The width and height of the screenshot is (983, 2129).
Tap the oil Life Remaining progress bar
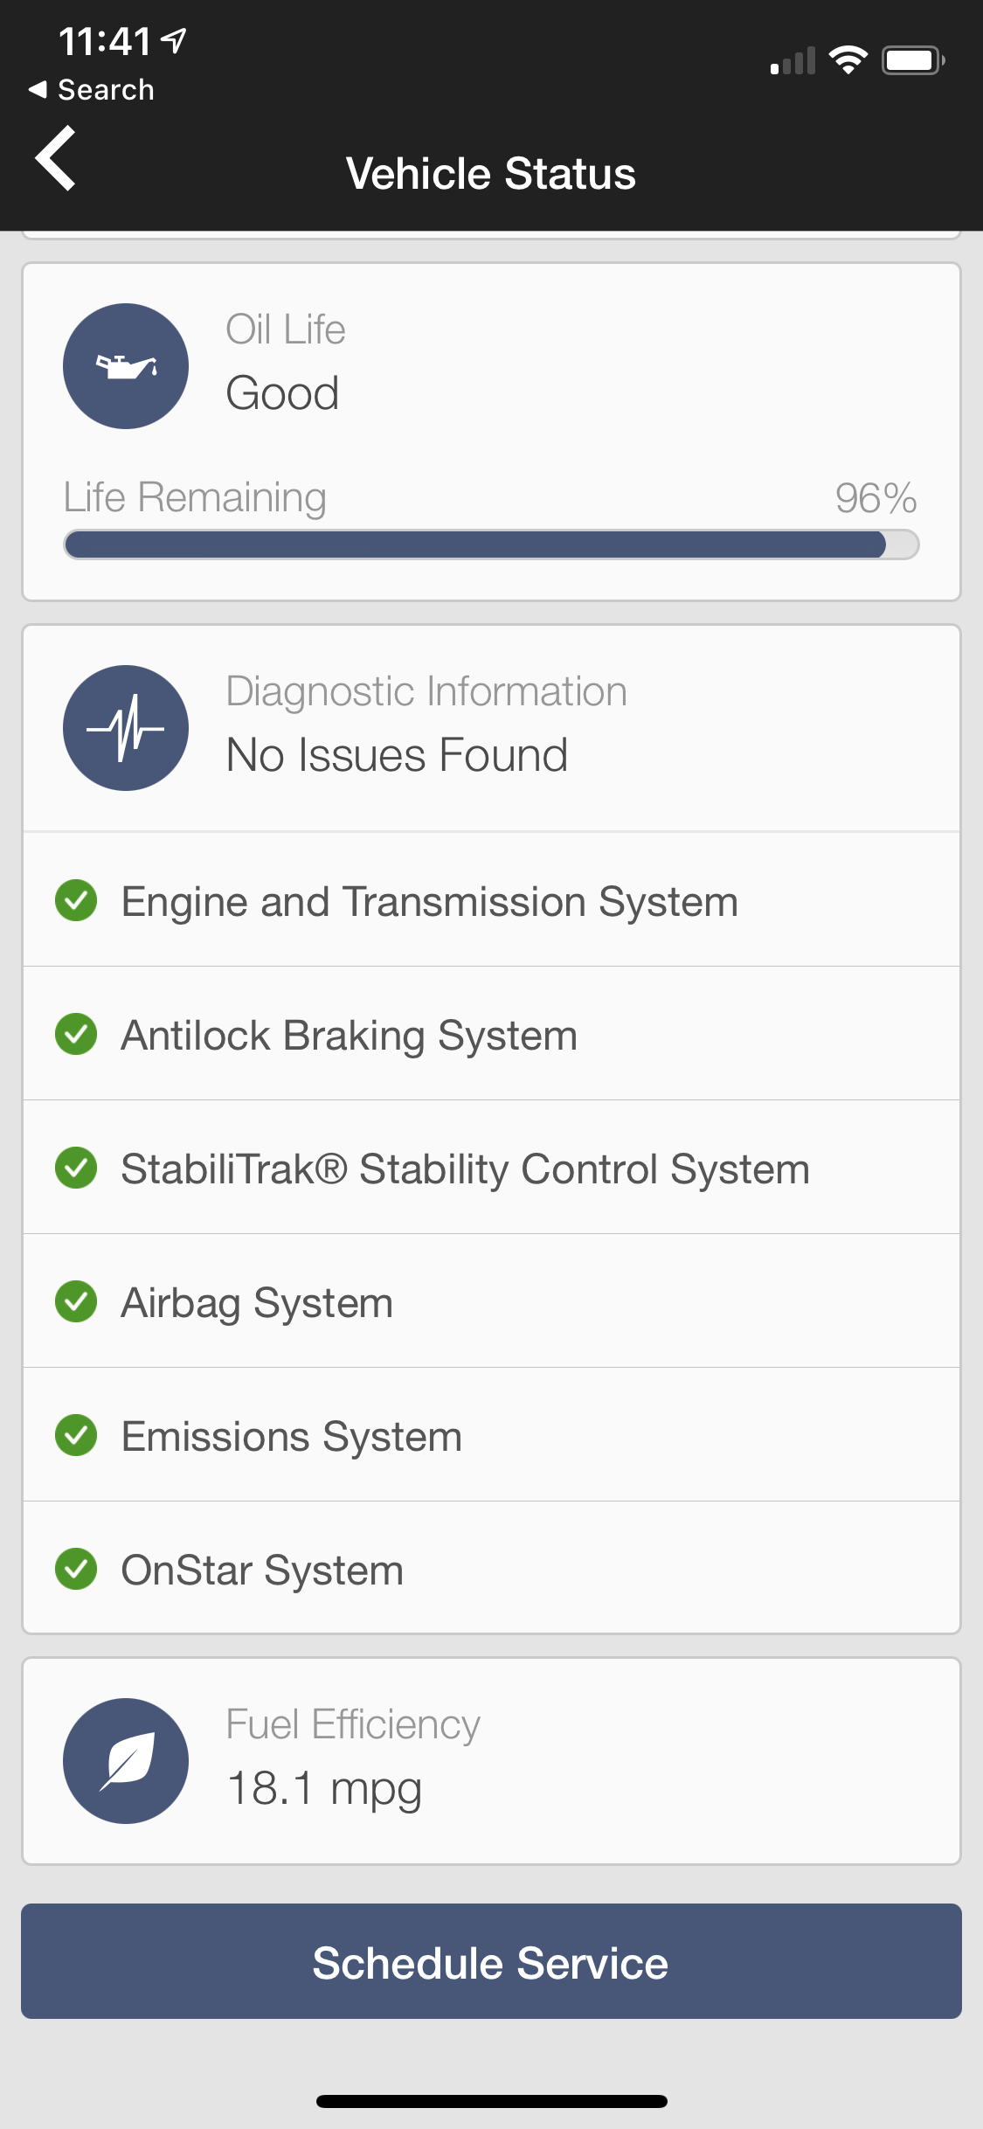click(491, 544)
